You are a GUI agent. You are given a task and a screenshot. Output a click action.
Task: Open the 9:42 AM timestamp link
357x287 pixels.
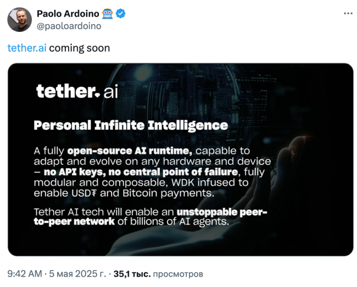coord(25,274)
